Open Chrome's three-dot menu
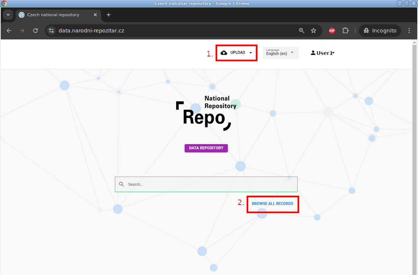The image size is (418, 275). (409, 31)
